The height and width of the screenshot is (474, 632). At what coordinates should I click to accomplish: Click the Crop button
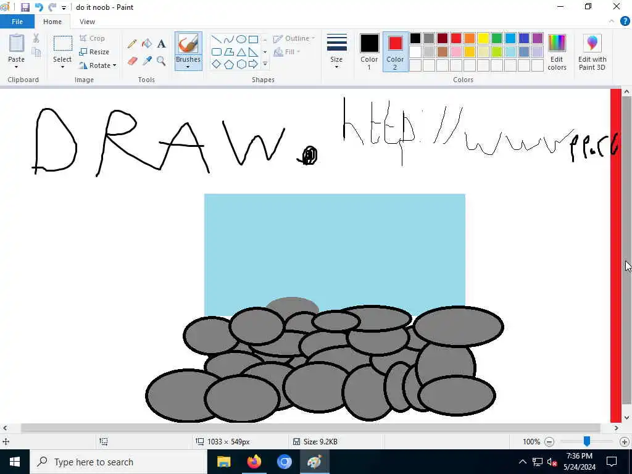pos(93,38)
